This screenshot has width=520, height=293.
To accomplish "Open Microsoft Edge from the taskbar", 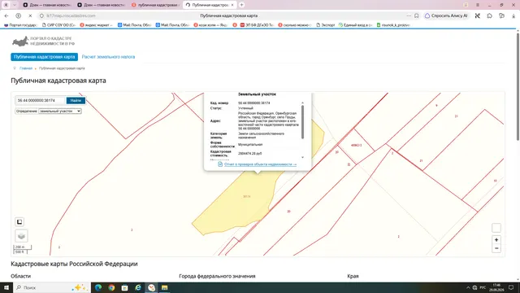I will click(x=98, y=287).
